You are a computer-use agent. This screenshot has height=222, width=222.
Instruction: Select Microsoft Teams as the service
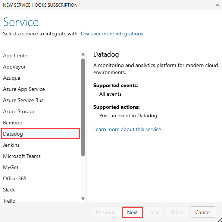pos(41,156)
